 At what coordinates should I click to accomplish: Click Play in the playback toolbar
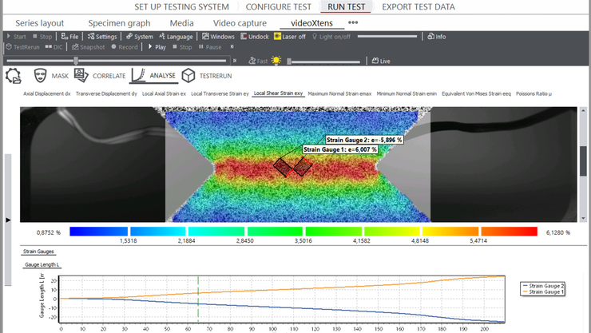tap(157, 47)
